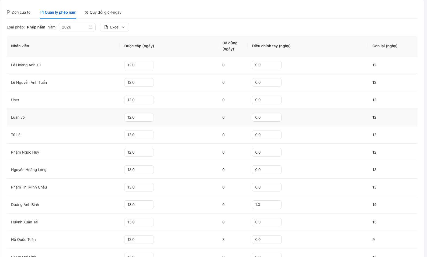This screenshot has height=257, width=427.
Task: Click the Được cấp (ngày) column header
Action: [169, 46]
